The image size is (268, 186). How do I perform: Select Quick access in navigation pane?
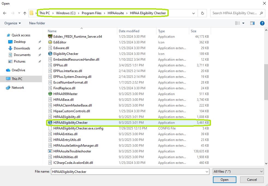click(x=21, y=35)
